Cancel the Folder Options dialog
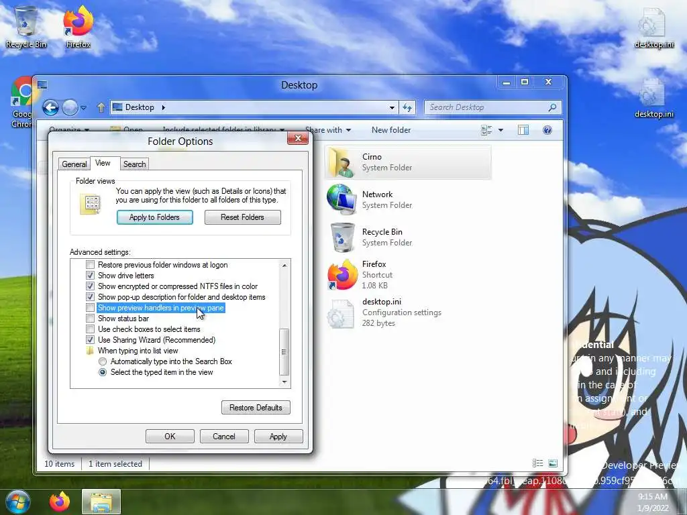This screenshot has width=687, height=515. click(x=224, y=437)
